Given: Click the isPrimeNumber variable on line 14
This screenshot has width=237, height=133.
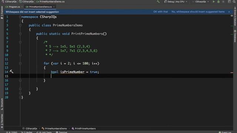Looking at the screenshot, I should coord(72,72).
